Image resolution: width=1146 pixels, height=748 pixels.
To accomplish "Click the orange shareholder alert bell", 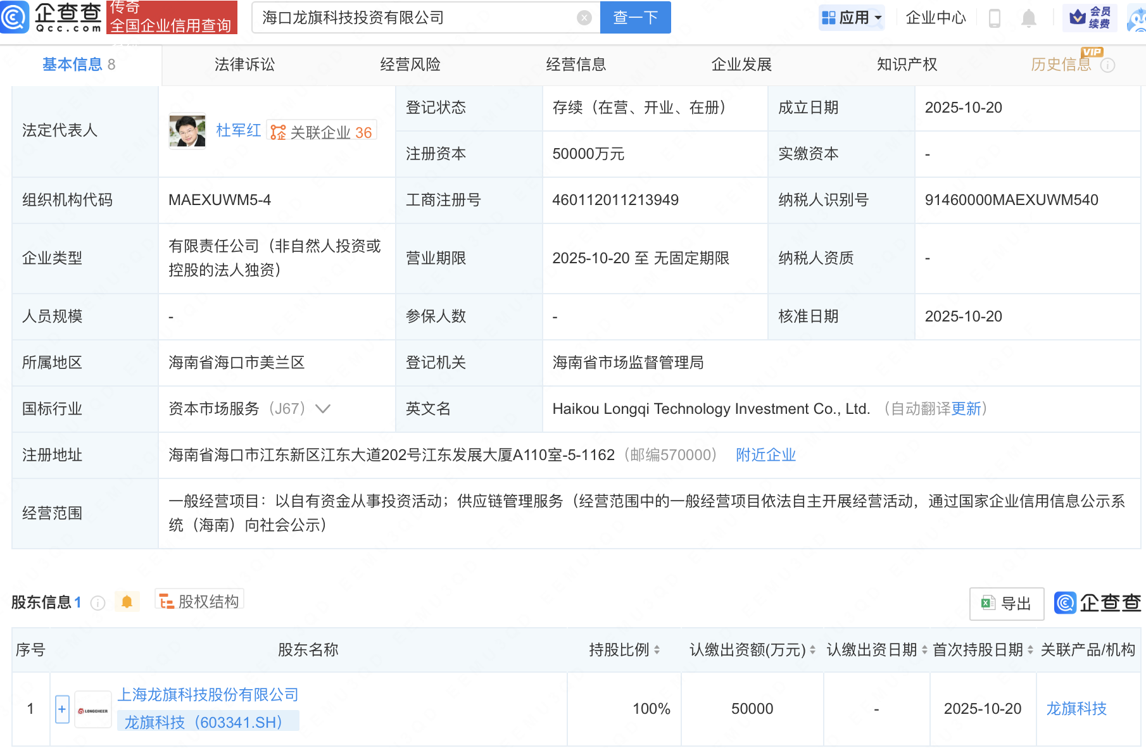I will pyautogui.click(x=127, y=602).
